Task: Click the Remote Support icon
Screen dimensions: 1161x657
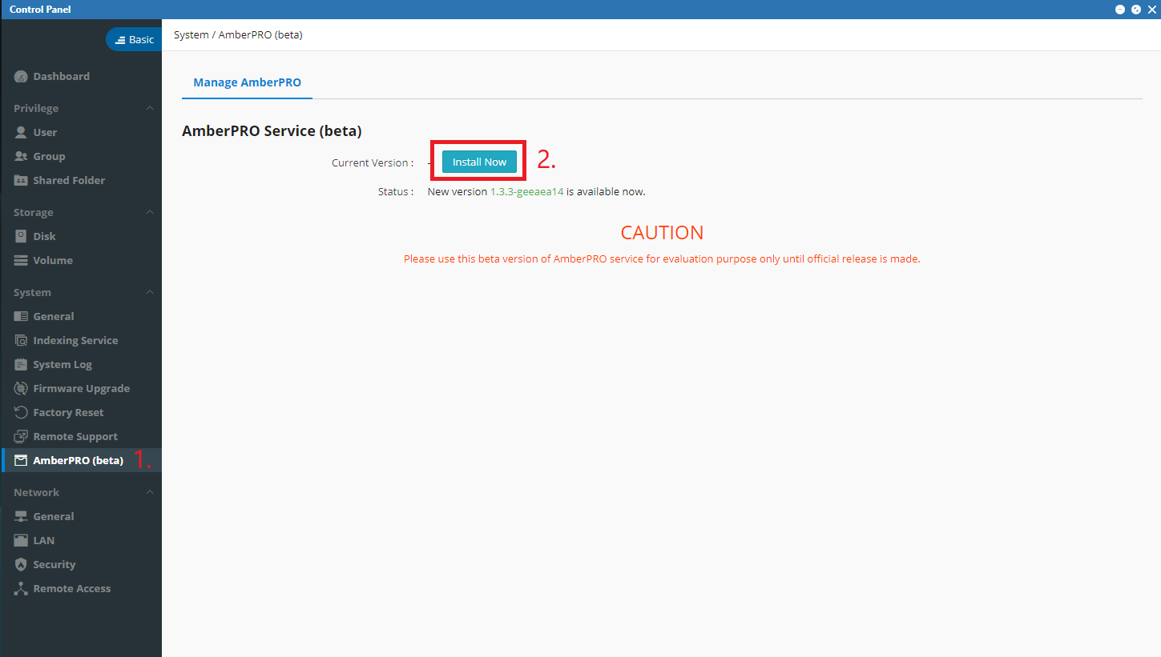Action: click(21, 437)
